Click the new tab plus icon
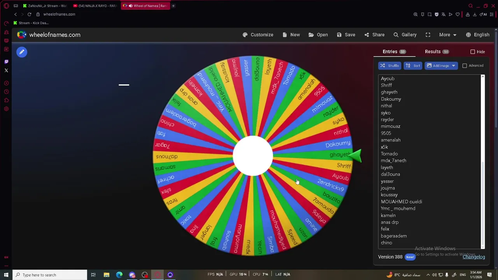This screenshot has width=498, height=280. [x=173, y=6]
